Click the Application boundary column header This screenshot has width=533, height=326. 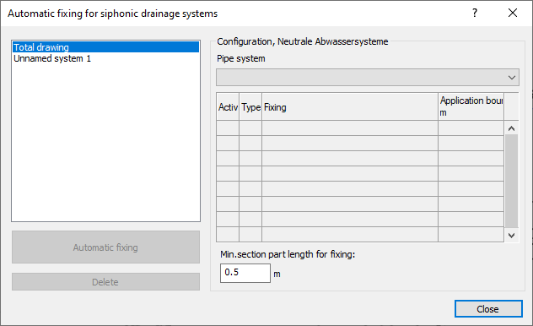(471, 107)
